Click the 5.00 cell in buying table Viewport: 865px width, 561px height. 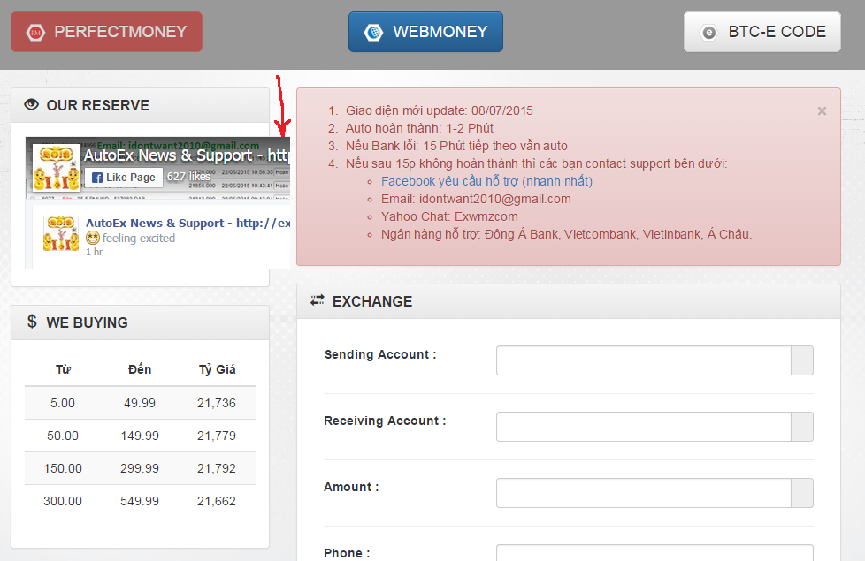(x=63, y=403)
